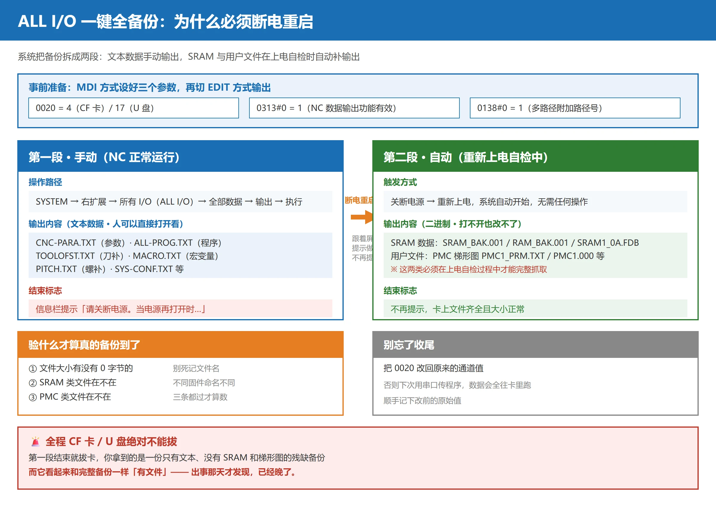This screenshot has width=716, height=507.
Task: Click the gray note '不同固件命名不同'
Action: pyautogui.click(x=204, y=383)
